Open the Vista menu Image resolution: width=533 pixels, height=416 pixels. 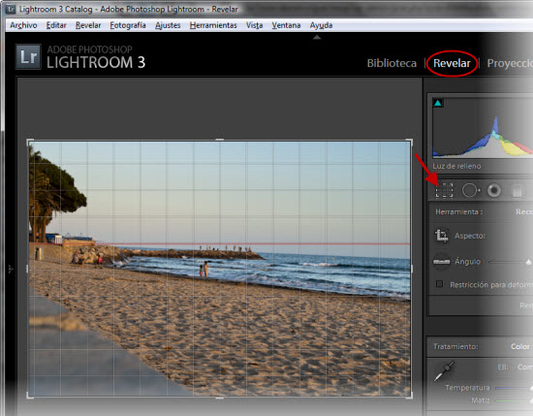254,25
